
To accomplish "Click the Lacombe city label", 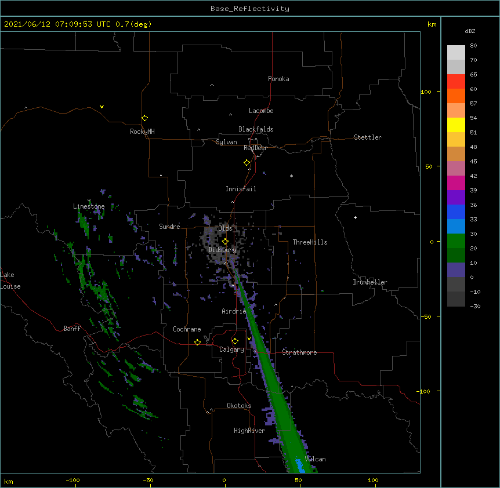I will point(261,111).
